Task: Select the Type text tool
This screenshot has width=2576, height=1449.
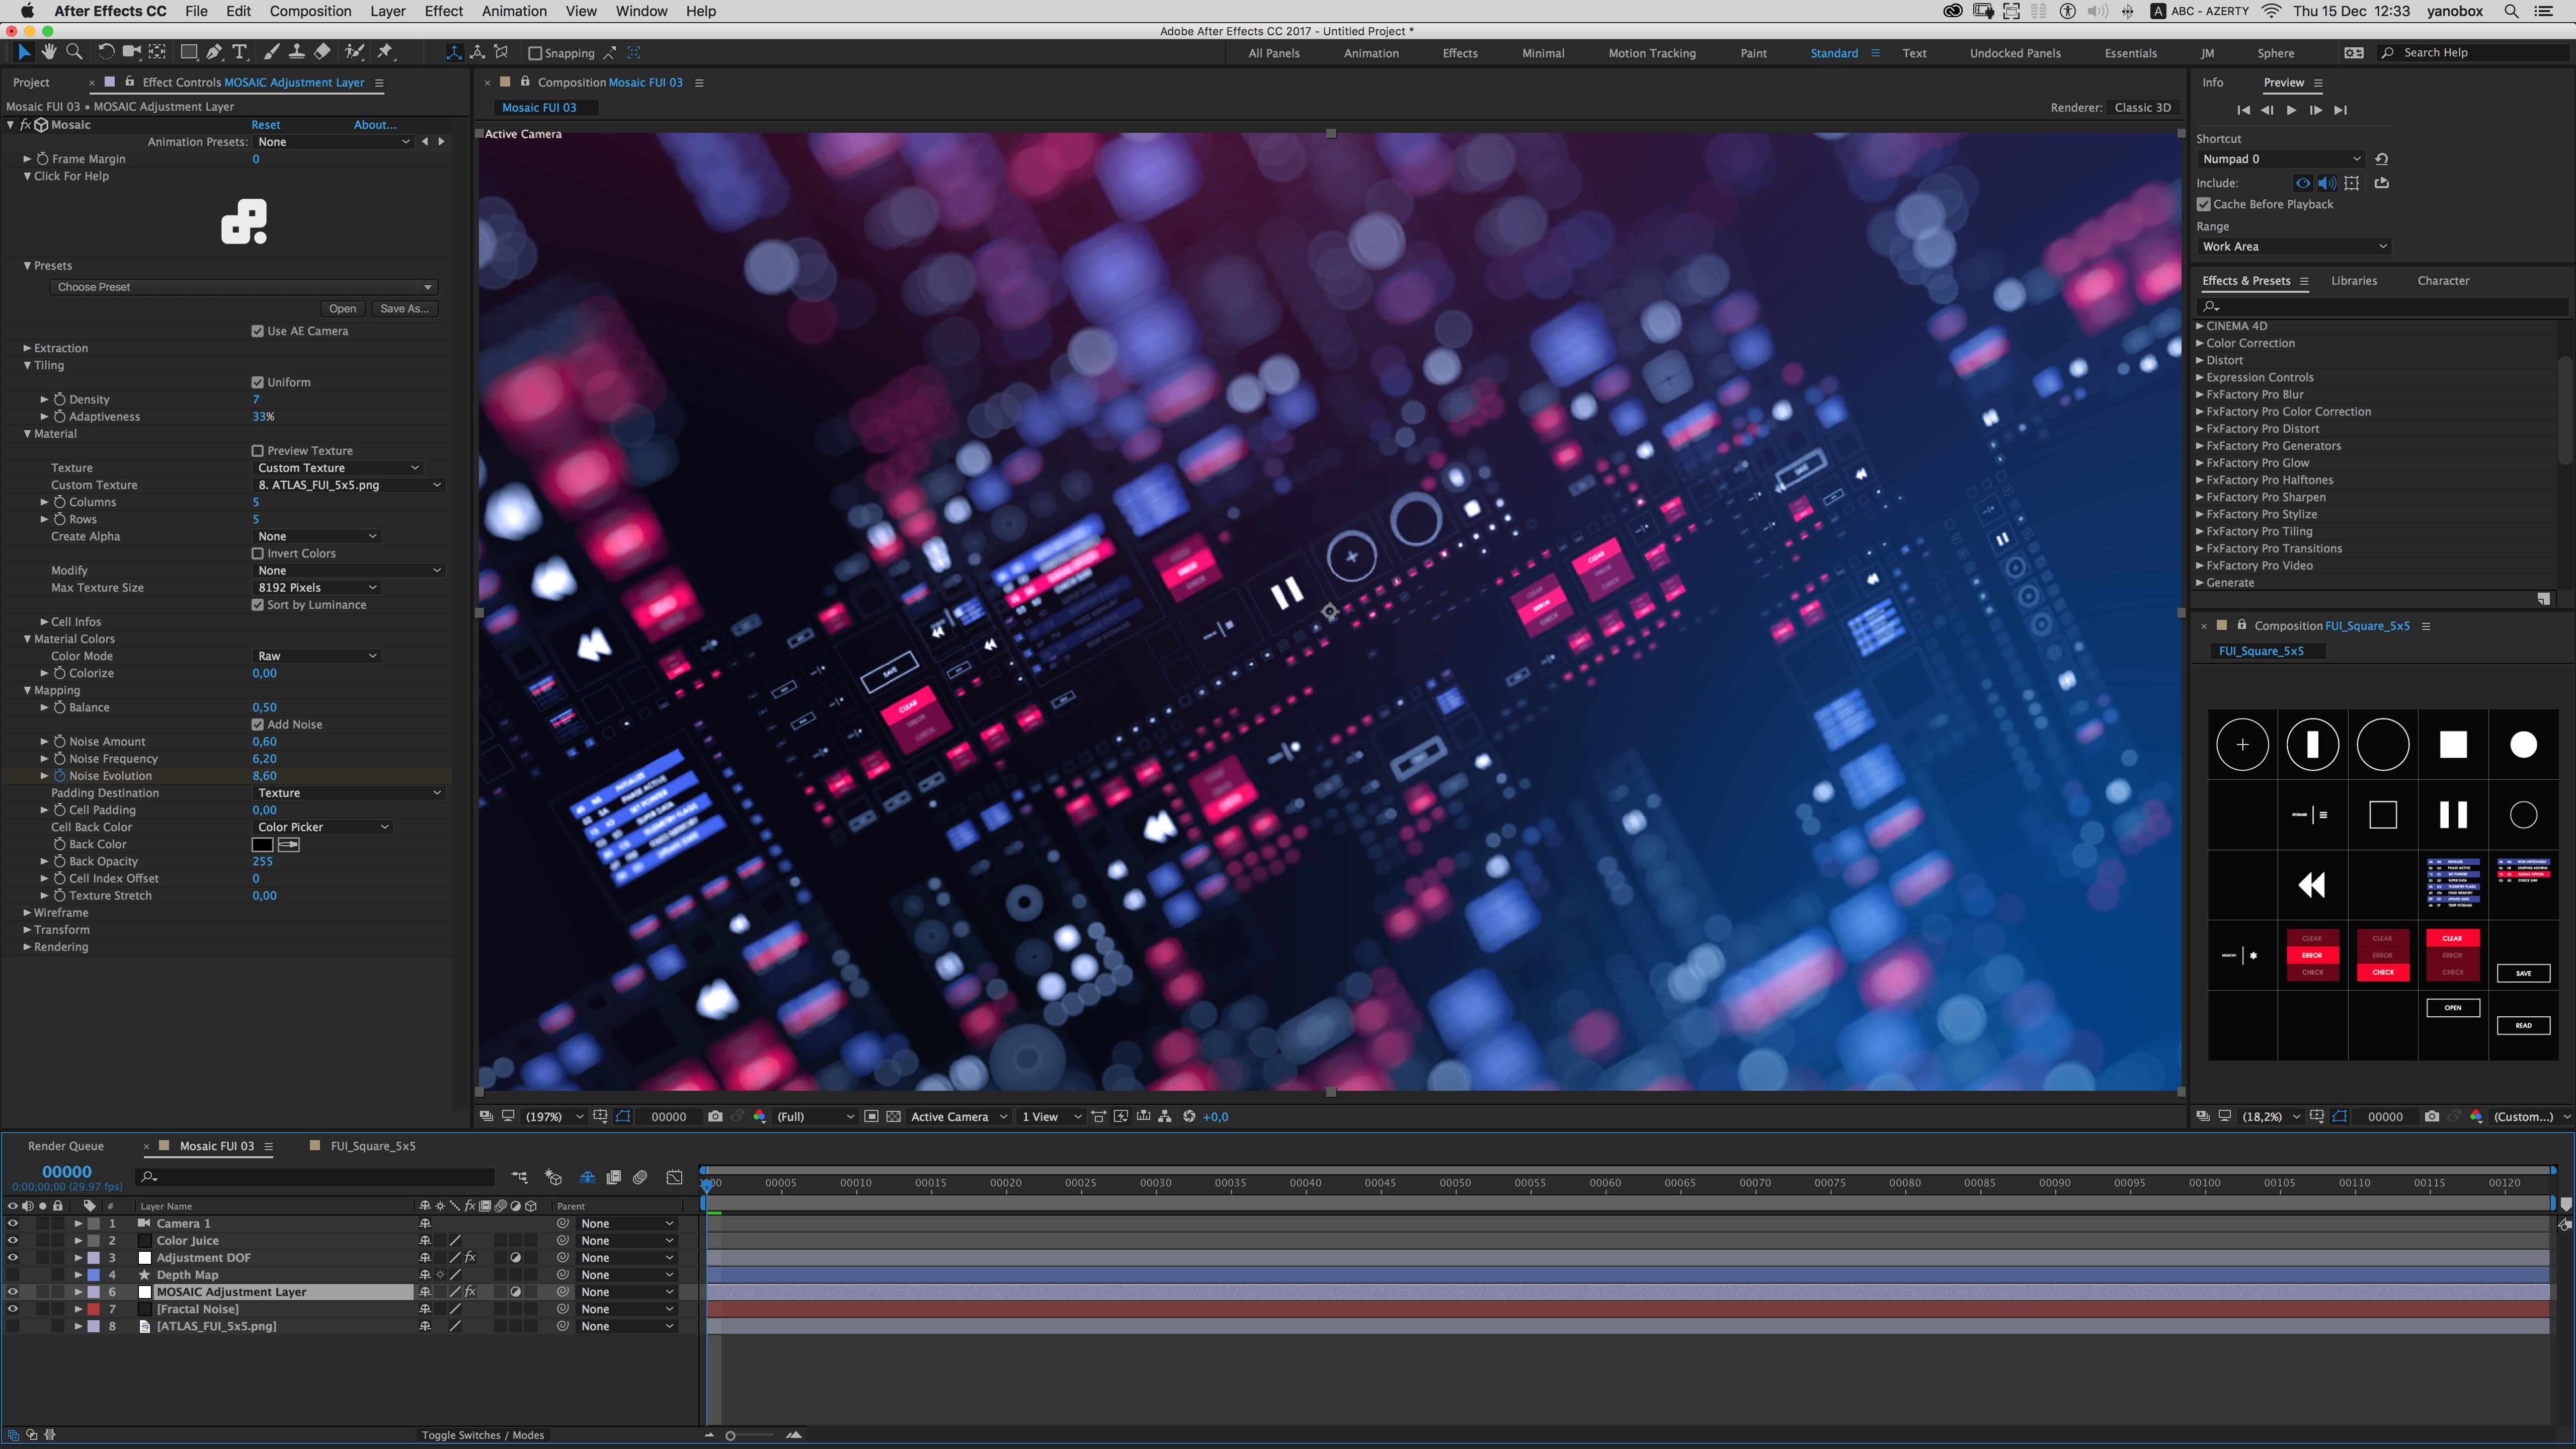Action: pos(240,52)
